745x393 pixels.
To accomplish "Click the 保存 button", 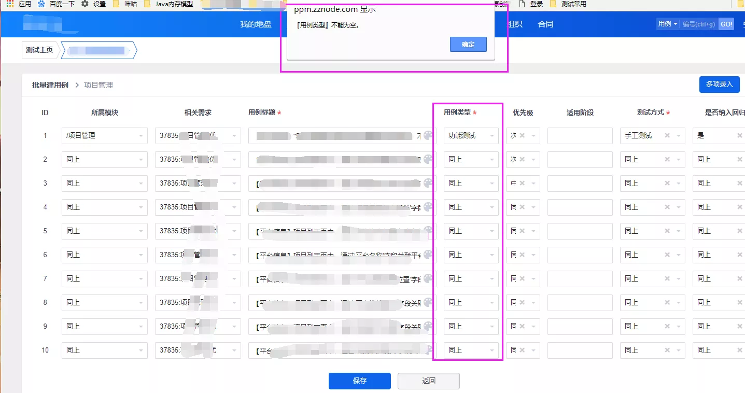I will [360, 381].
